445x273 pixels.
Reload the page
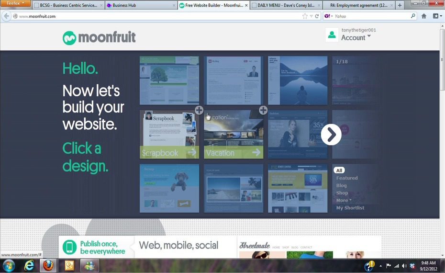point(317,16)
